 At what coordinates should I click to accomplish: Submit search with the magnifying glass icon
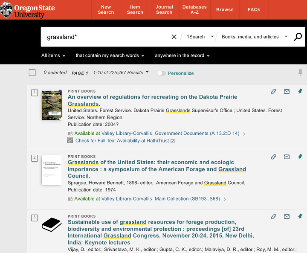(298, 37)
